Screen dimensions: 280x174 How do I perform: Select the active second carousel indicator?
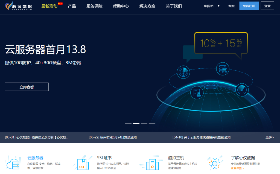136,123
